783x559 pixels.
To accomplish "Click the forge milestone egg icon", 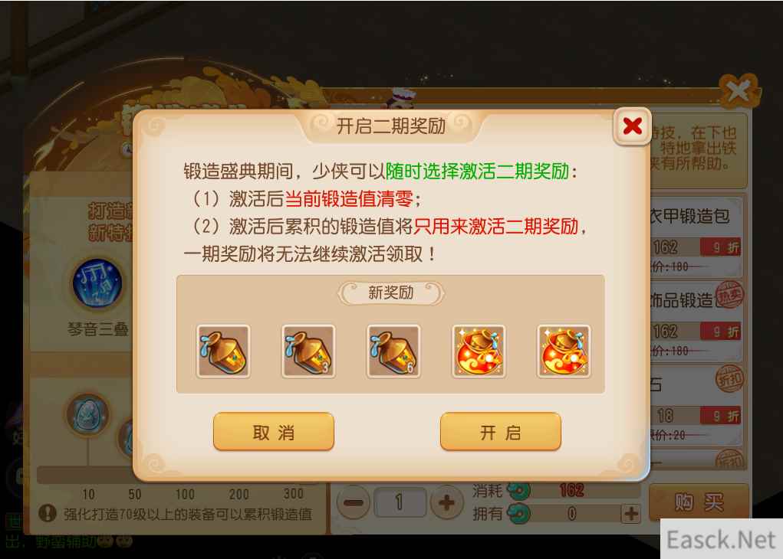I will coord(88,415).
